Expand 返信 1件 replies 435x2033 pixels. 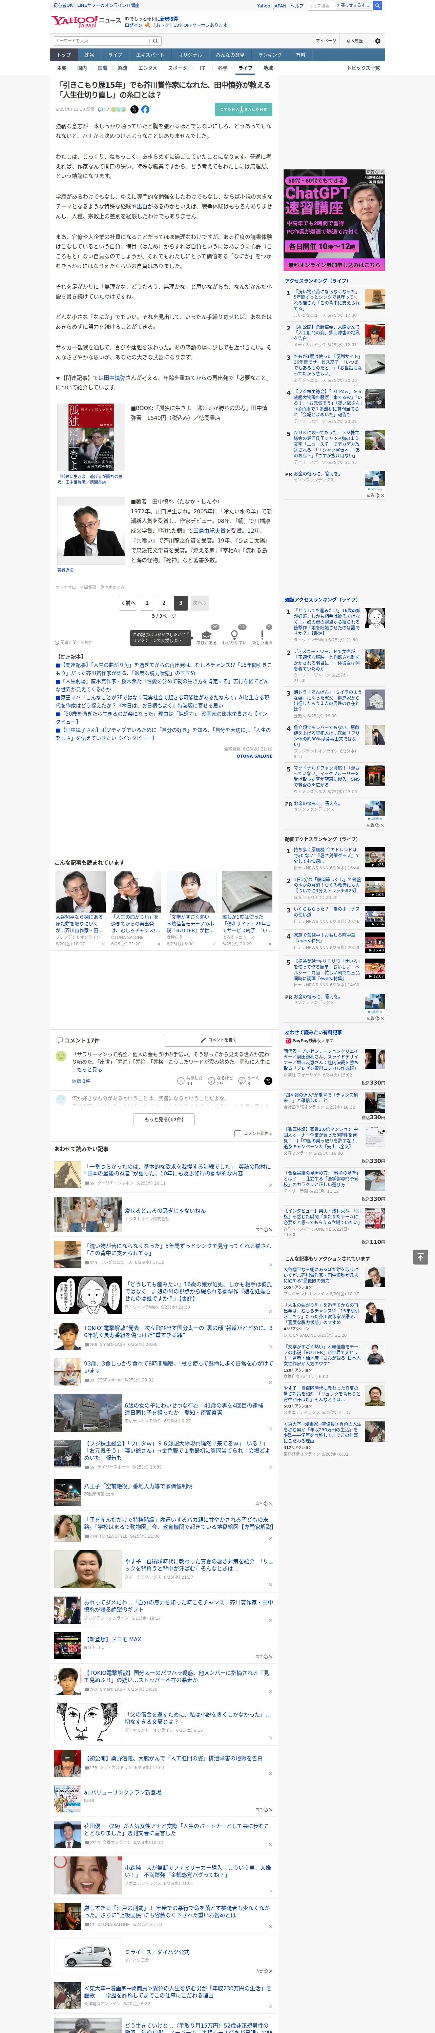(81, 1081)
